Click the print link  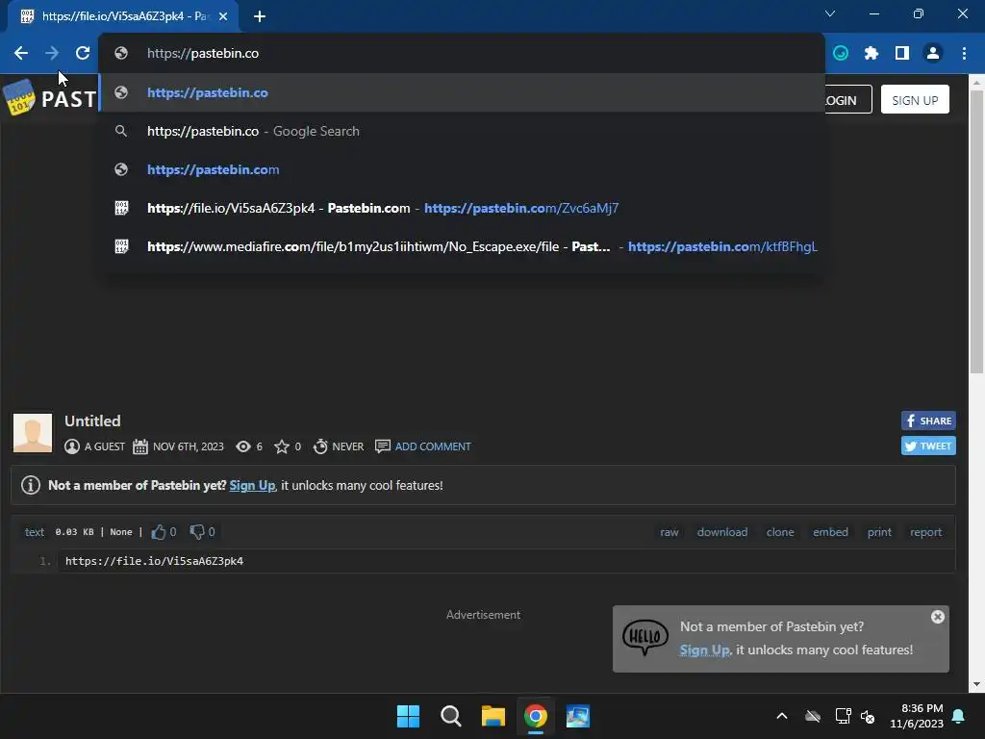[x=879, y=532]
